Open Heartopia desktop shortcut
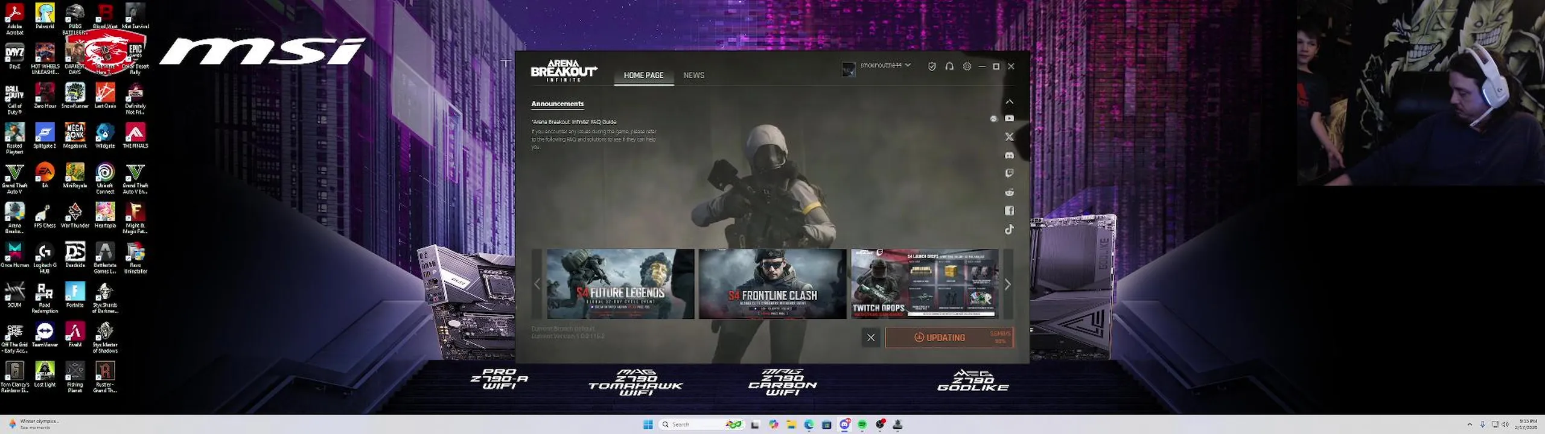Screen dimensions: 1545x434 105,215
